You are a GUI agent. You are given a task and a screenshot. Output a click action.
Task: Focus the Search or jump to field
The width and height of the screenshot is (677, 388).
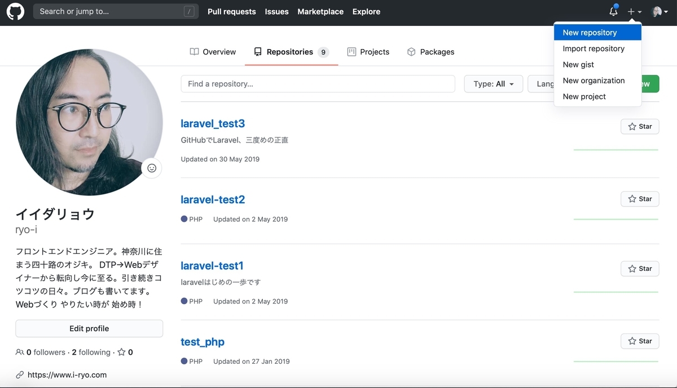click(116, 11)
